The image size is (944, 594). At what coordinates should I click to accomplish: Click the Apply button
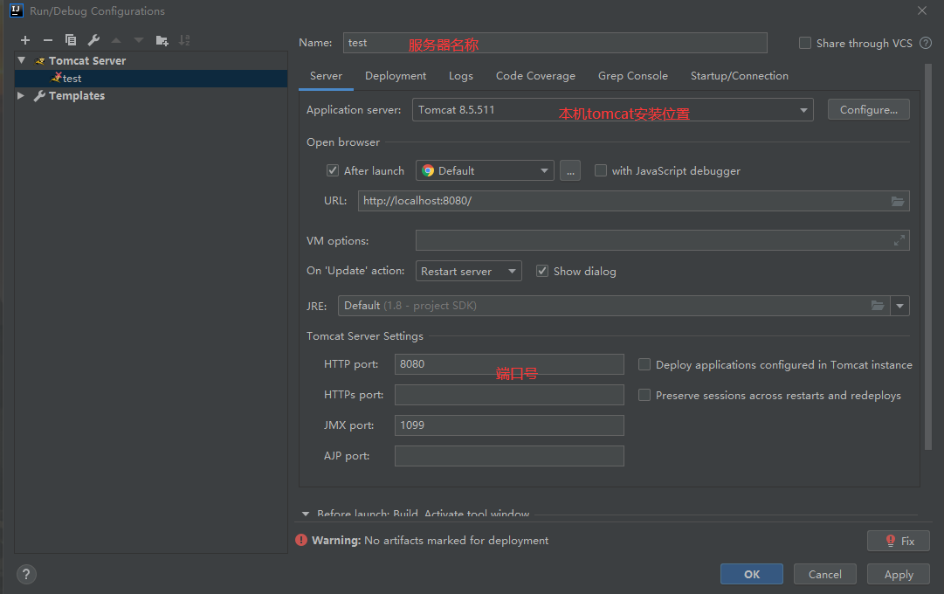coord(899,574)
